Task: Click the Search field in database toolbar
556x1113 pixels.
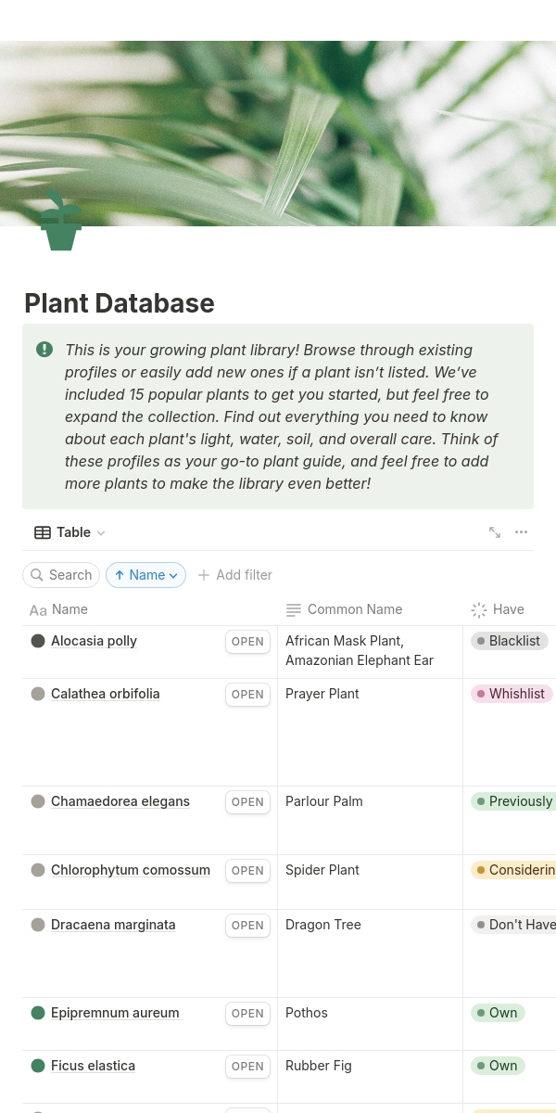Action: click(61, 575)
